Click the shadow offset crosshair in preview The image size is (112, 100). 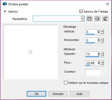click(x=31, y=52)
